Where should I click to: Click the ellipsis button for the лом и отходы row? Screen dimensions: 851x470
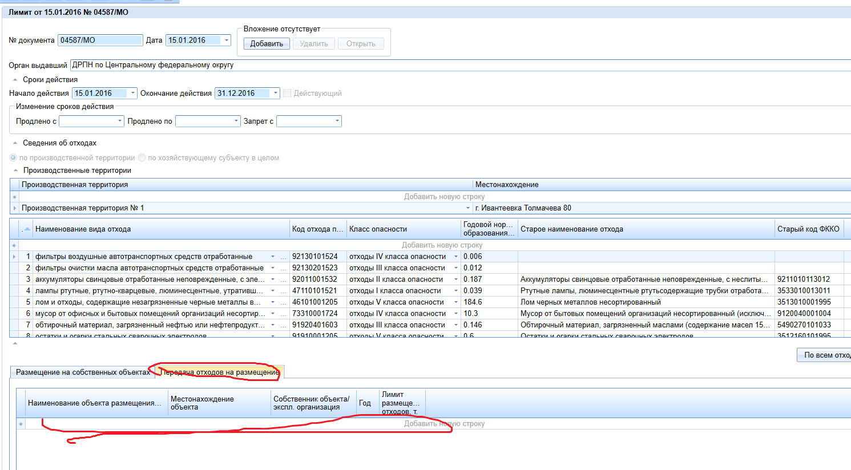pos(283,302)
